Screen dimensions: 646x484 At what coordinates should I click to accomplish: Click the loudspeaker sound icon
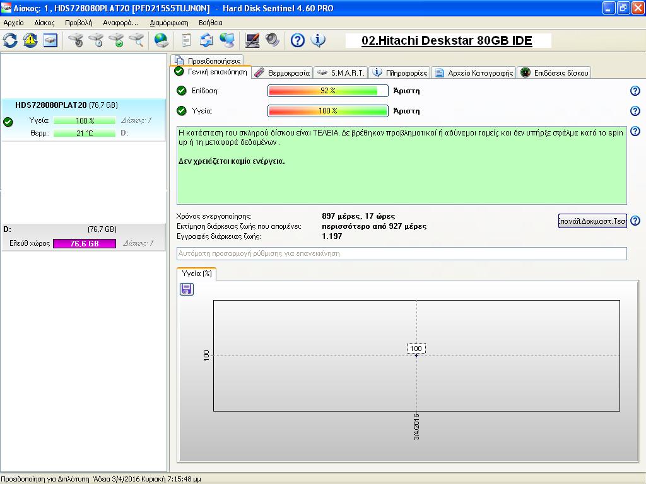click(x=273, y=40)
